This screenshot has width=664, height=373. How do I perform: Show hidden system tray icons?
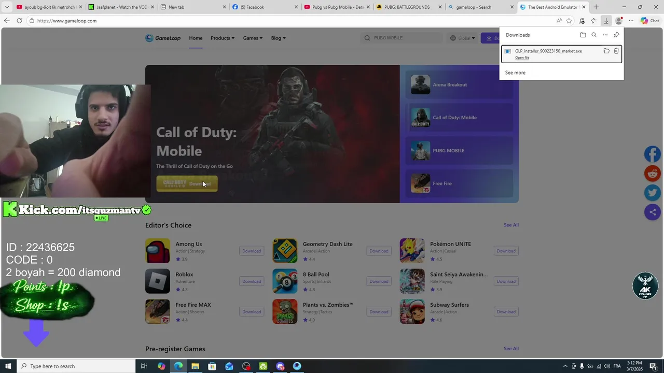(565, 366)
